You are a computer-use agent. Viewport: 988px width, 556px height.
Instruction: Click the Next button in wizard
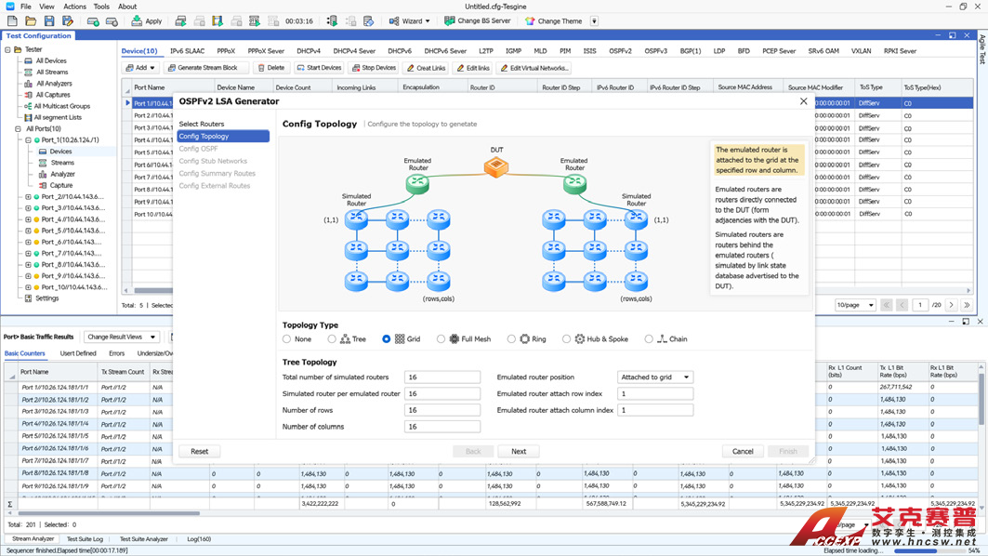[519, 451]
